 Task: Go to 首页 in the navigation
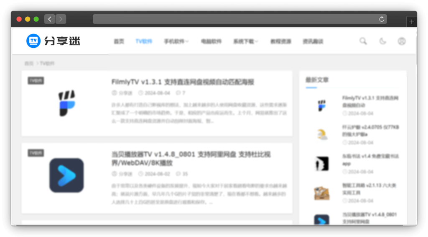[x=119, y=41]
